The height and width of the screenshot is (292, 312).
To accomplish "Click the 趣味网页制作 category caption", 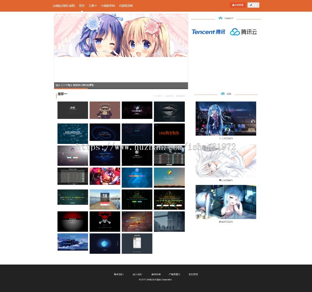I will [x=226, y=222].
